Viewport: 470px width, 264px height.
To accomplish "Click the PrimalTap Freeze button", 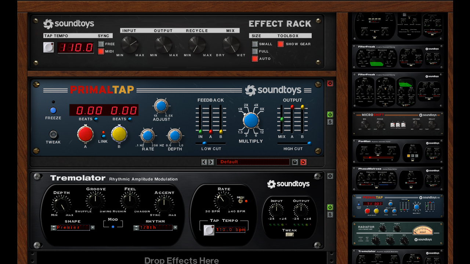I will [x=53, y=110].
